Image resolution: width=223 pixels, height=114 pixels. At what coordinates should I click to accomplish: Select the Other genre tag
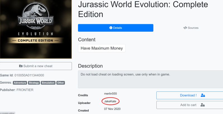point(60,83)
